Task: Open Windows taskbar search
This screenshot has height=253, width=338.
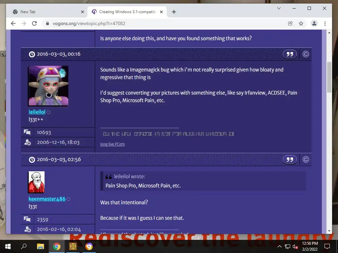Action: click(24, 246)
